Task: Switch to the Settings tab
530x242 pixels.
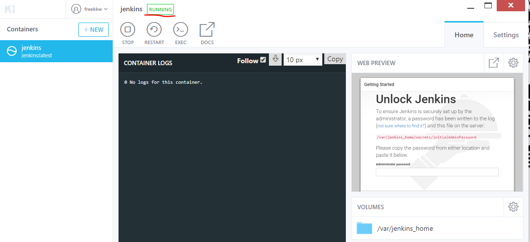Action: [506, 35]
